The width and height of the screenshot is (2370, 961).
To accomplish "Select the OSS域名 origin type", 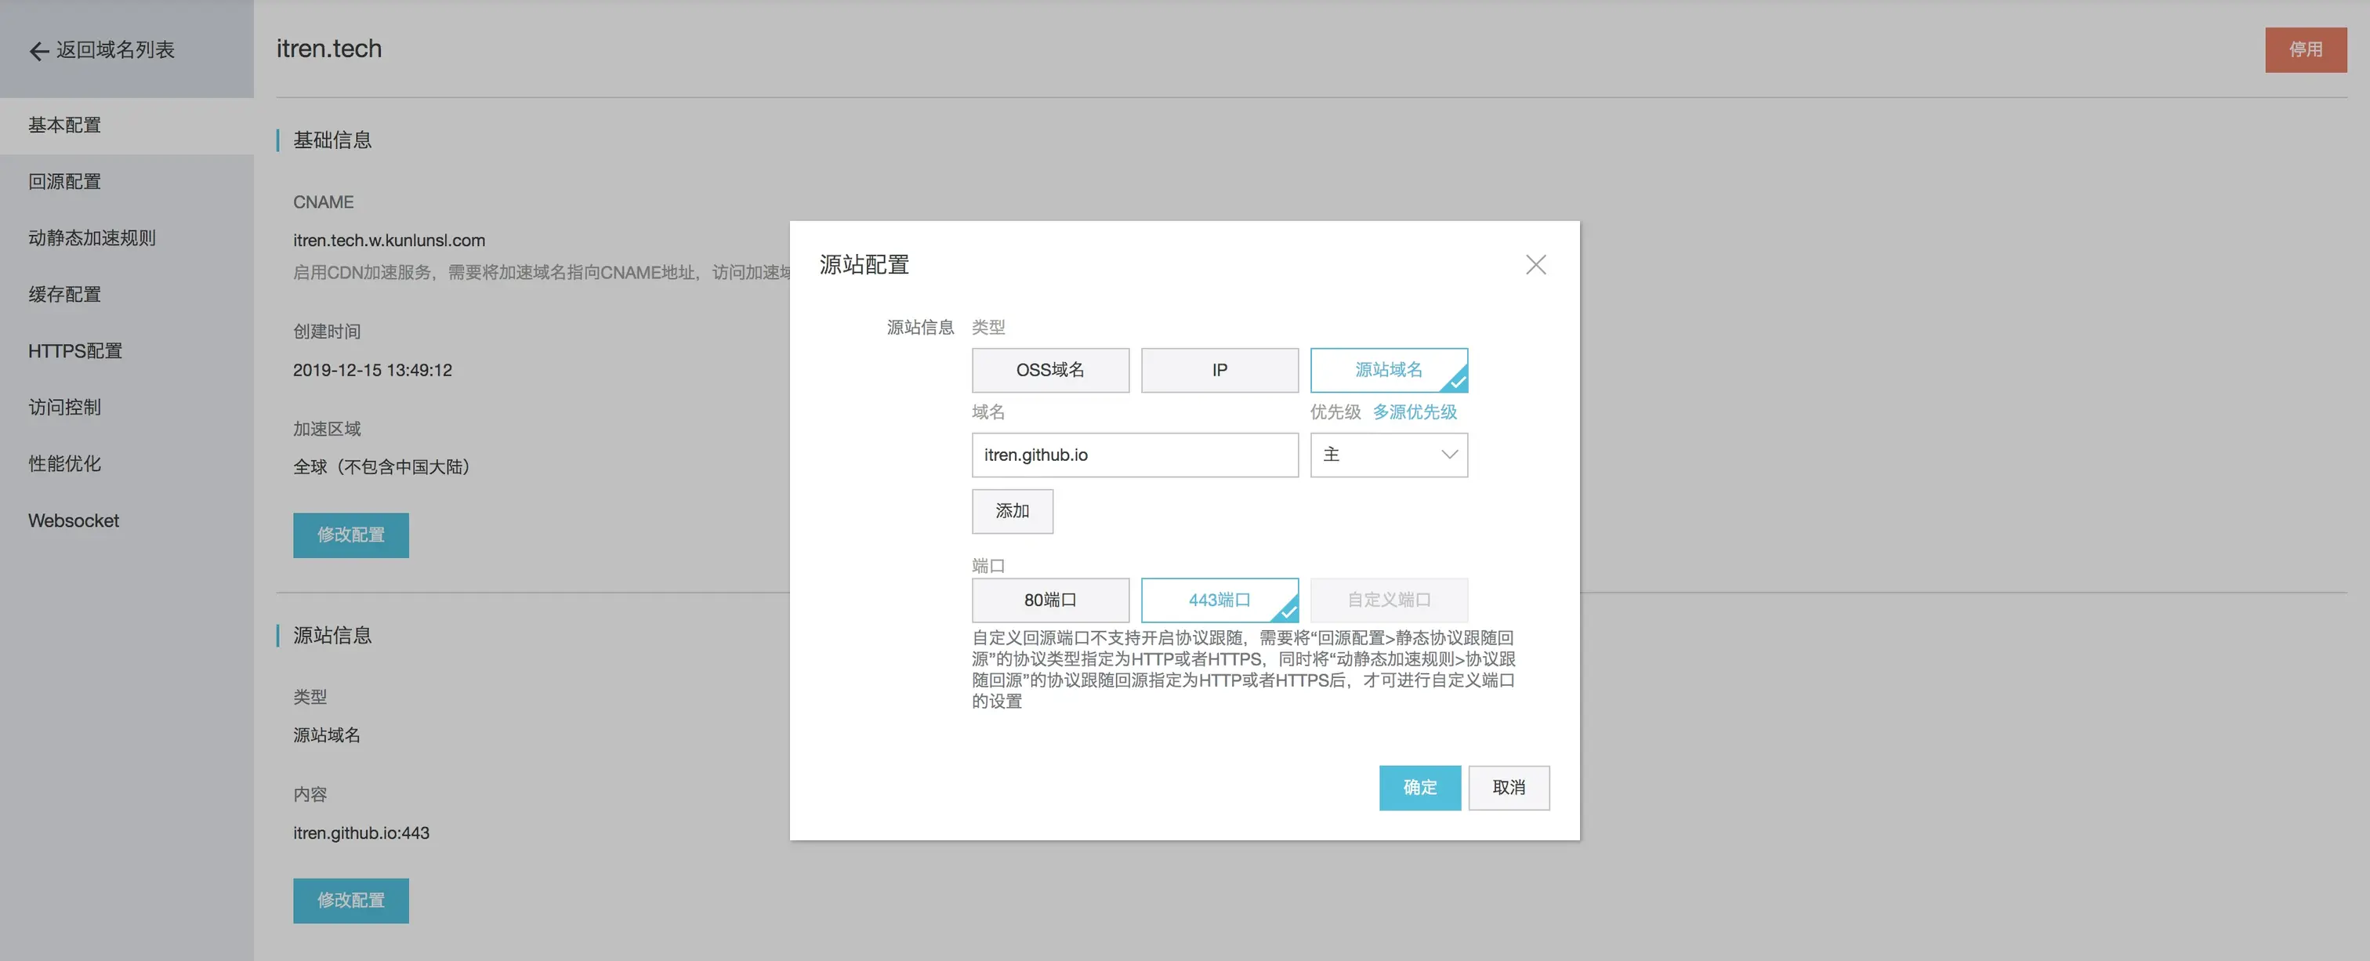I will pos(1049,370).
